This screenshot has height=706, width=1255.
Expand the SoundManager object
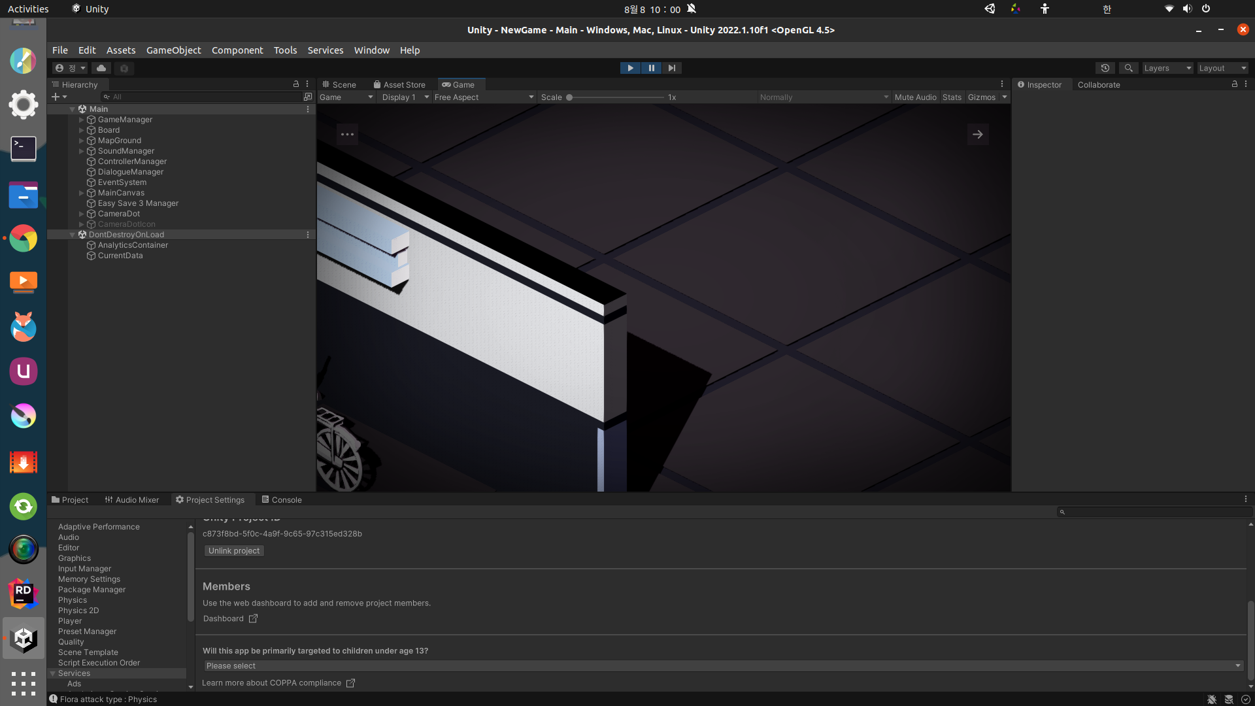(x=81, y=151)
